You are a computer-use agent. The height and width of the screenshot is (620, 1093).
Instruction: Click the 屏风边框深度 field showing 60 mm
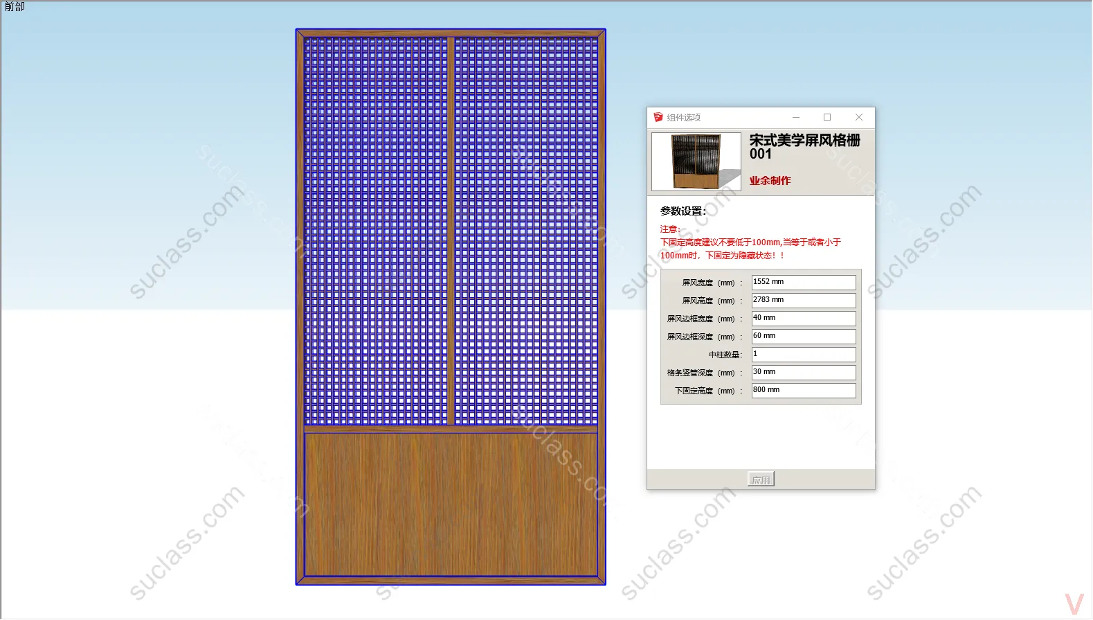(x=803, y=337)
